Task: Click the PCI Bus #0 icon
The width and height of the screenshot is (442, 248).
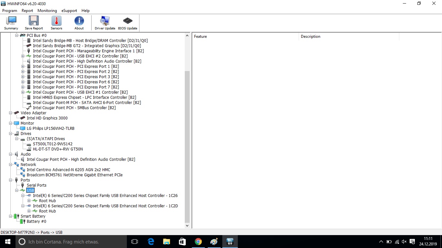Action: click(23, 36)
